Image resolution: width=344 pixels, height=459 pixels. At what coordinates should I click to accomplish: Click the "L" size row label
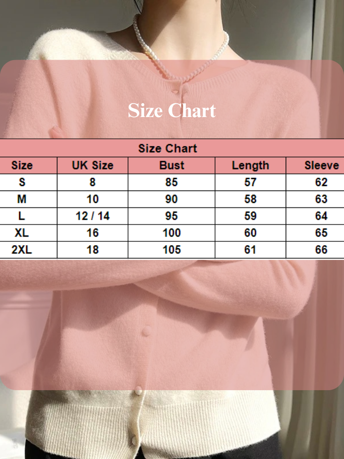[x=22, y=216]
